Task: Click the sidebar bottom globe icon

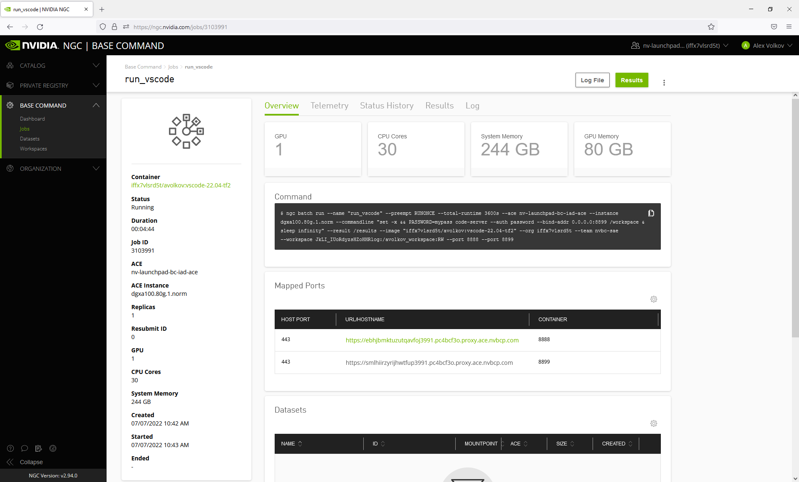Action: pyautogui.click(x=53, y=448)
